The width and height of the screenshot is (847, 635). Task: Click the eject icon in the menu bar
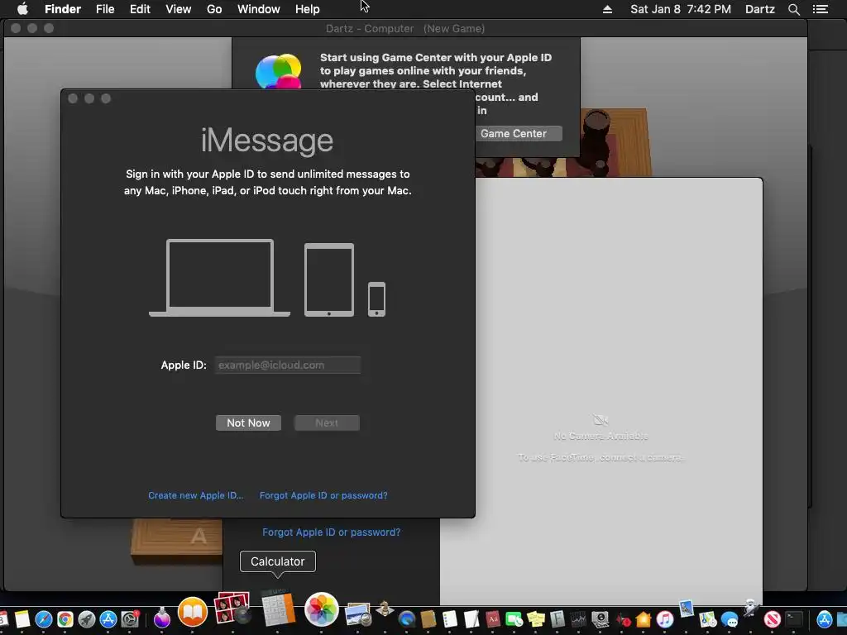tap(607, 9)
